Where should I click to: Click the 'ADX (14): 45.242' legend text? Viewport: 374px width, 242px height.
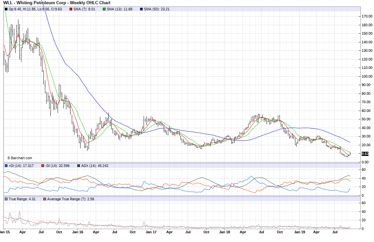coord(95,166)
